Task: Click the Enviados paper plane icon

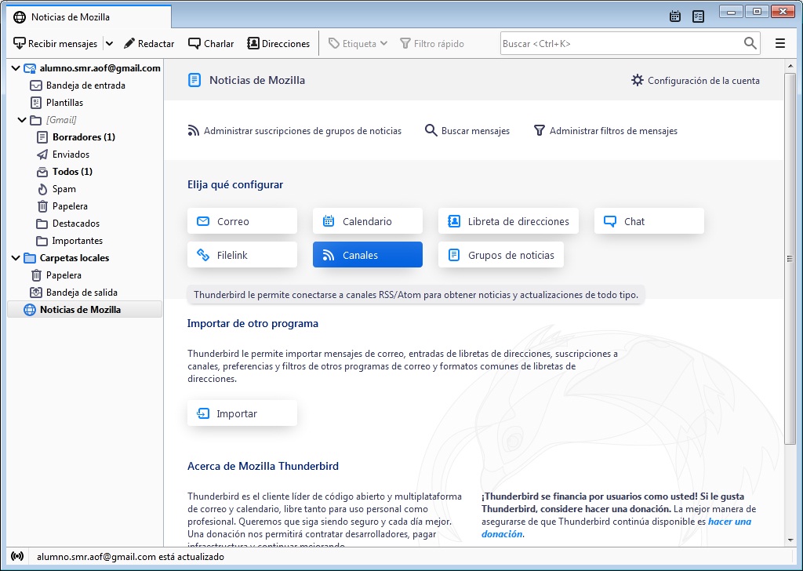Action: click(x=42, y=155)
